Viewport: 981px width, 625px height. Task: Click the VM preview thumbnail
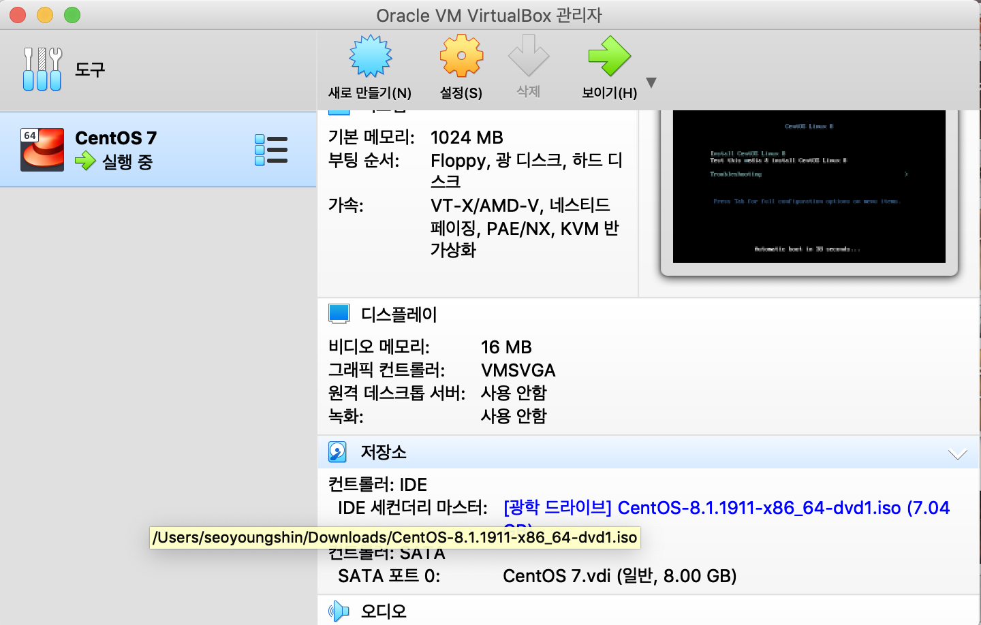click(809, 187)
